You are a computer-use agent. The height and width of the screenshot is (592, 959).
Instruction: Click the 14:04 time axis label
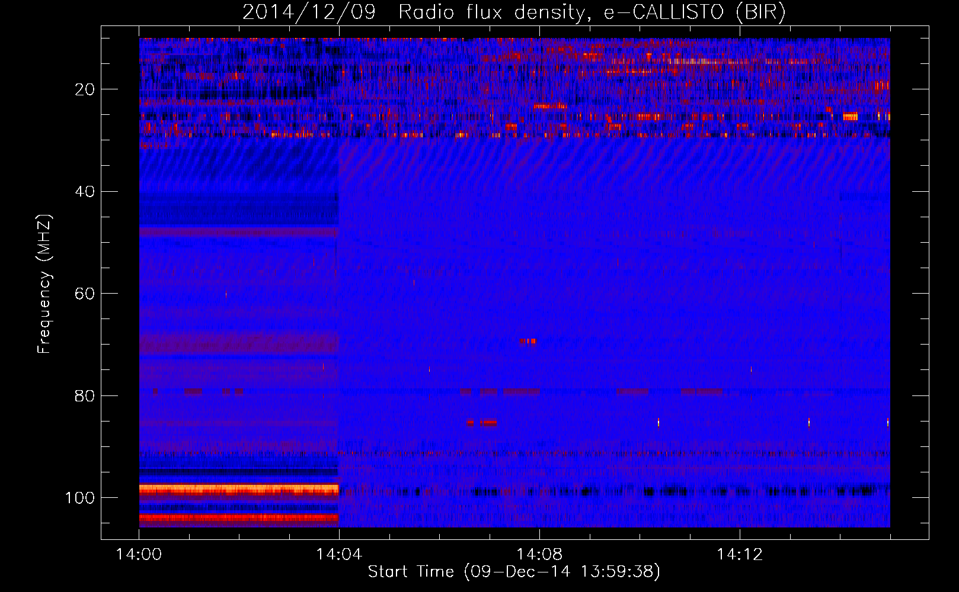339,555
